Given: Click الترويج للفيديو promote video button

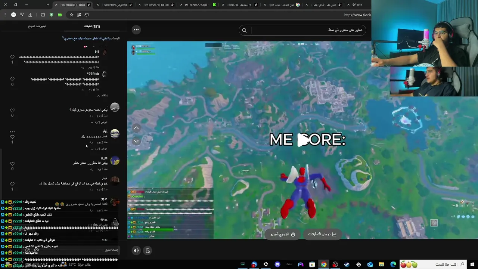Looking at the screenshot, I should click(x=282, y=234).
